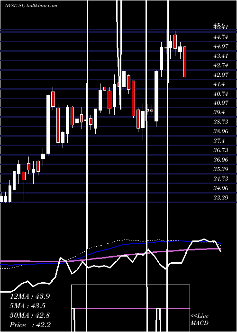Viewport: 237px width, 332px height.
Task: Click the 34.73 price level label
Action: click(221, 178)
